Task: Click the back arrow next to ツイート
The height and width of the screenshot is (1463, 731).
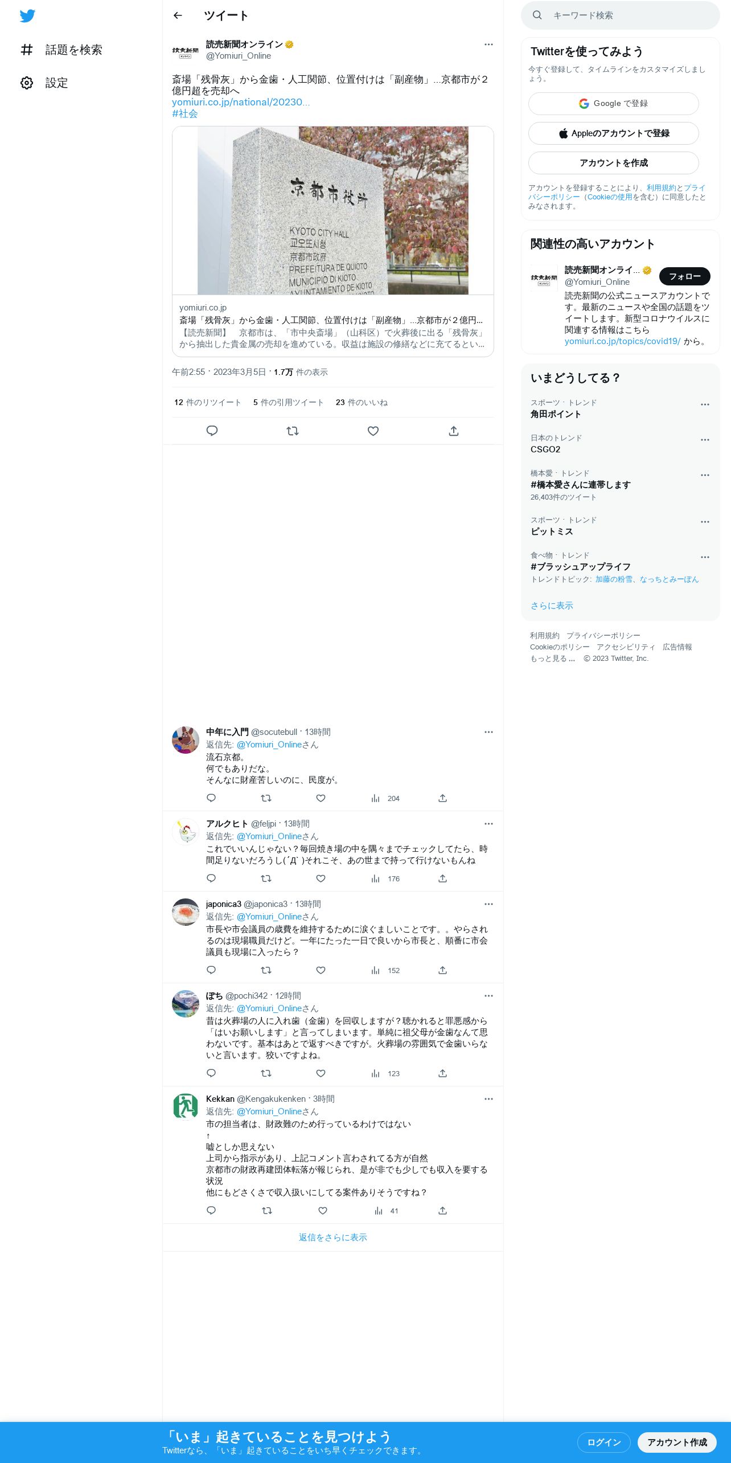Action: pos(178,15)
